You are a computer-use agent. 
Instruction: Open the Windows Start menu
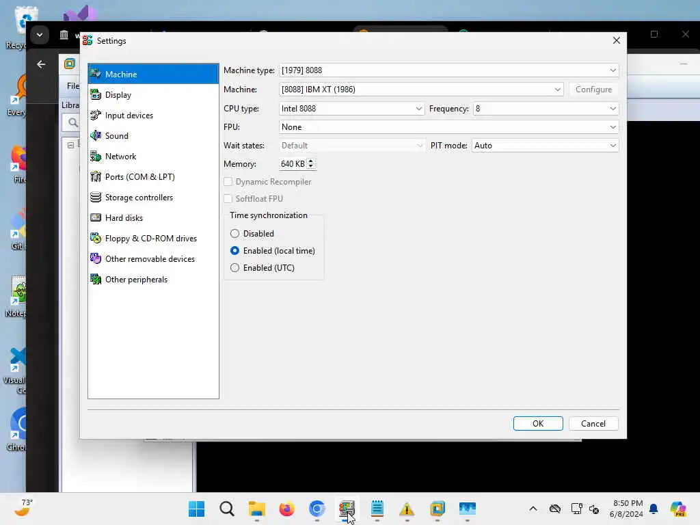point(196,509)
